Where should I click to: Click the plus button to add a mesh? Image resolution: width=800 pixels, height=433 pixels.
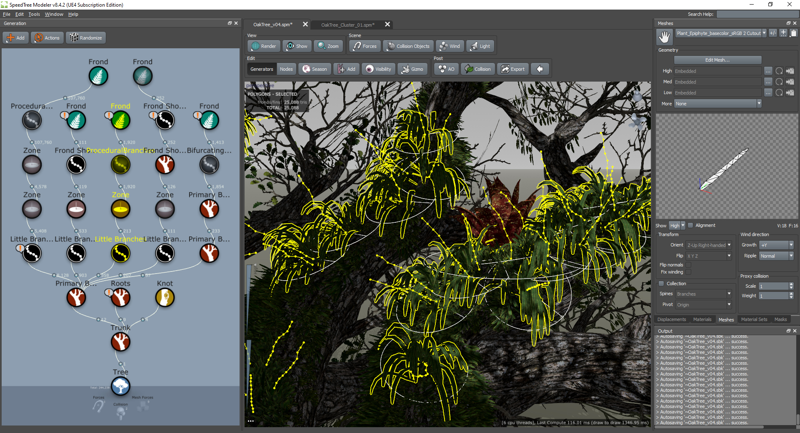point(783,33)
